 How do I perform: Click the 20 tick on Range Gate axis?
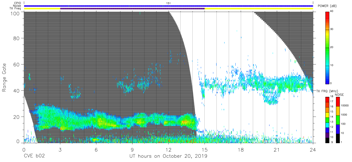[x=17, y=117]
